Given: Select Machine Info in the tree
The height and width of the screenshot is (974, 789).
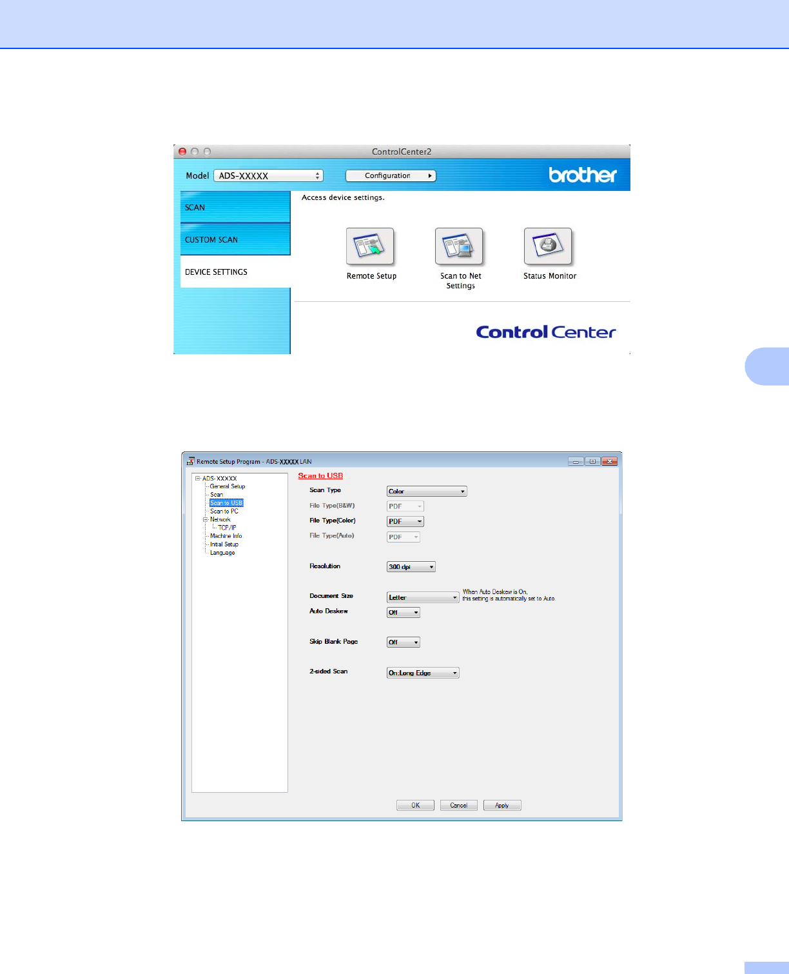Looking at the screenshot, I should [x=226, y=536].
